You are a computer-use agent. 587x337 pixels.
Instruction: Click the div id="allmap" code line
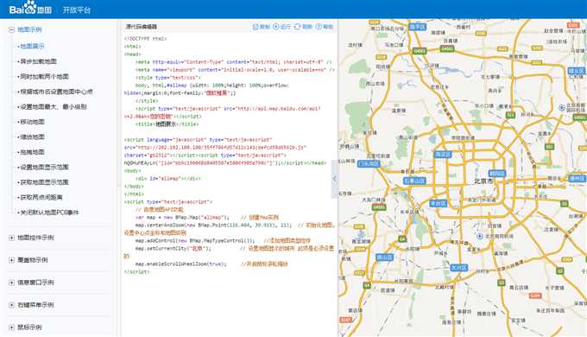pos(168,178)
